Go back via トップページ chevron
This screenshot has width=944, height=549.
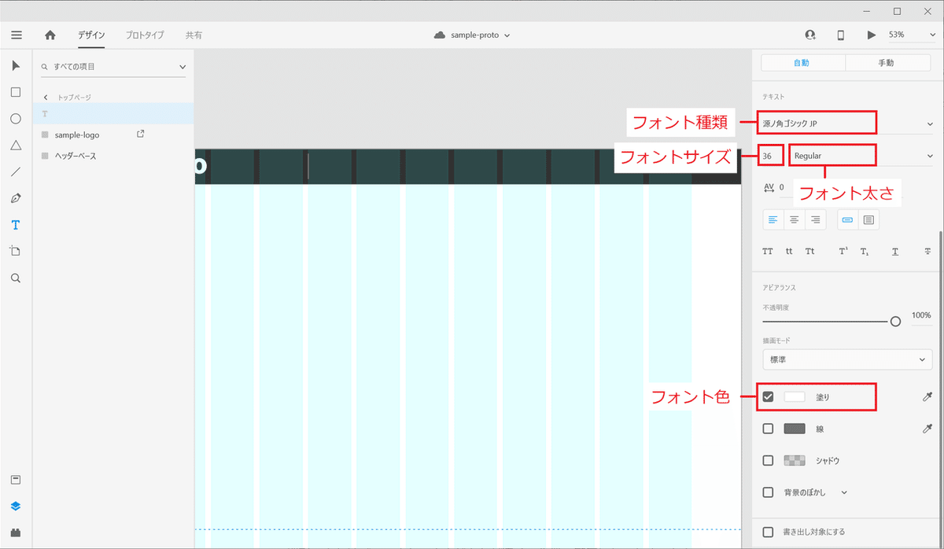click(x=46, y=98)
